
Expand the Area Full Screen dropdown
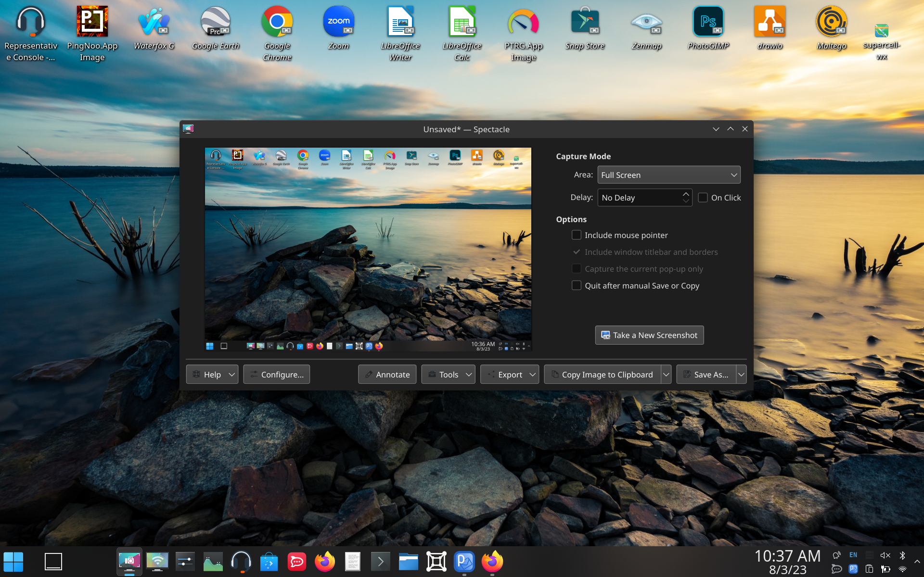[668, 175]
